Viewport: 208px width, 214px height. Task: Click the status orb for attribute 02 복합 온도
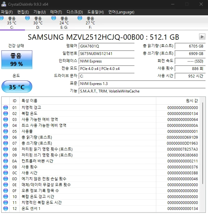[x=6, y=113]
